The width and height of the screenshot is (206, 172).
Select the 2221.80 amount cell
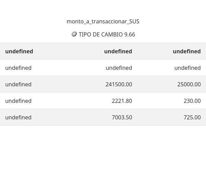click(x=122, y=101)
